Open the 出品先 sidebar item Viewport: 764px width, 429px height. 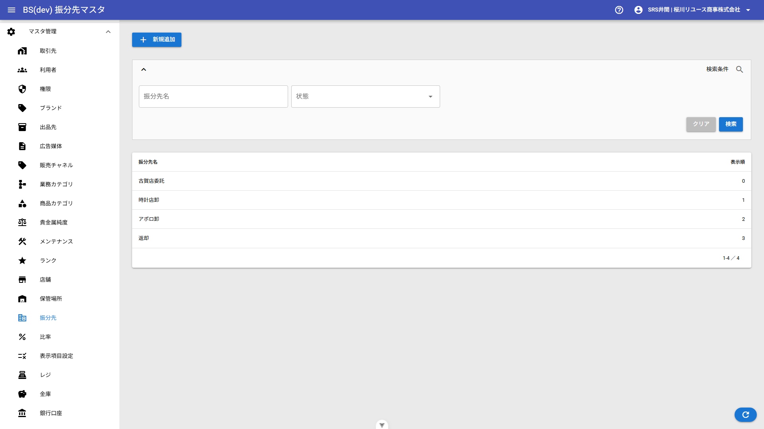coord(60,127)
